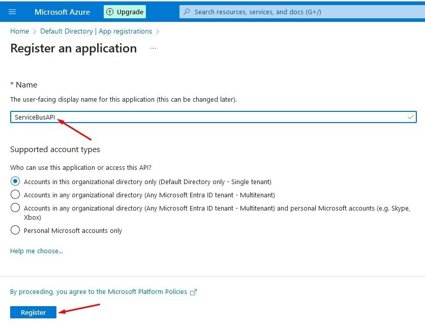
Task: Choose Multitenant and personal Microsoft accounts option
Action: click(x=15, y=207)
